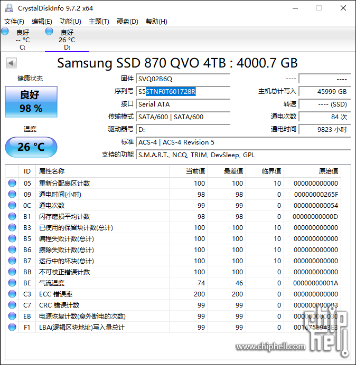Click status orb in row F1 LBA写入量总计
The width and height of the screenshot is (356, 365).
pyautogui.click(x=12, y=327)
